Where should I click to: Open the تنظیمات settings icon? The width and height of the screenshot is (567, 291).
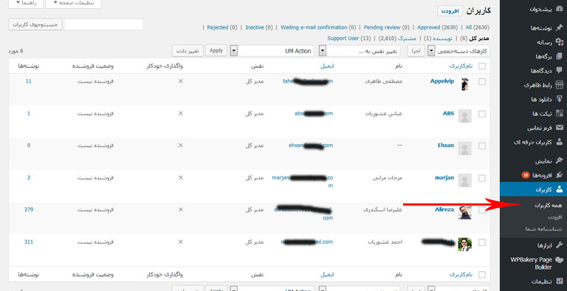click(x=559, y=281)
